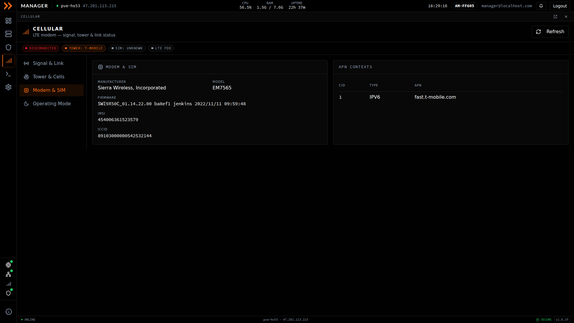Click the v1.0.29 version badge
The image size is (574, 323).
click(x=562, y=320)
